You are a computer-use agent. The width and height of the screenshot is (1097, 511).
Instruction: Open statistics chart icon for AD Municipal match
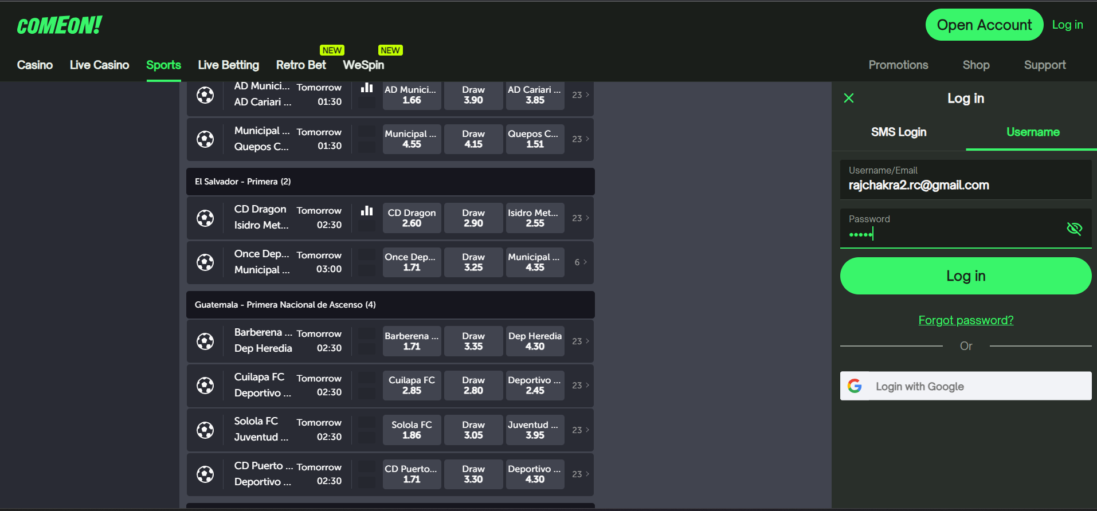click(367, 88)
